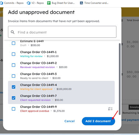The image size is (139, 135).
Task: Select the Estimate E-1449 title
Action: pyautogui.click(x=32, y=41)
